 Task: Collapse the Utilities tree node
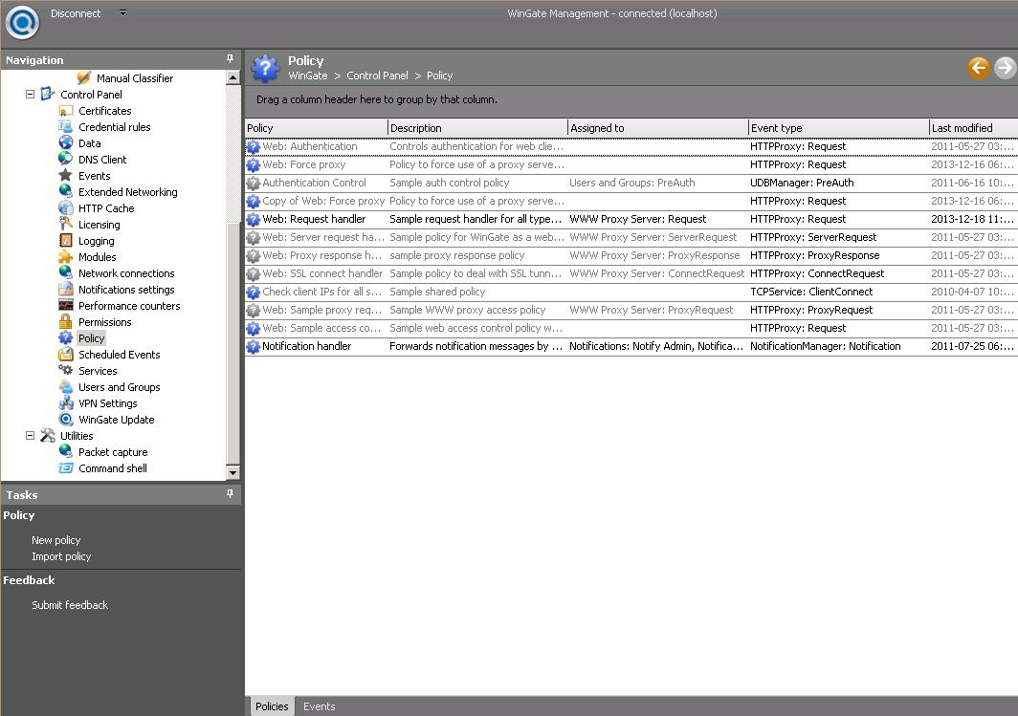pos(30,436)
